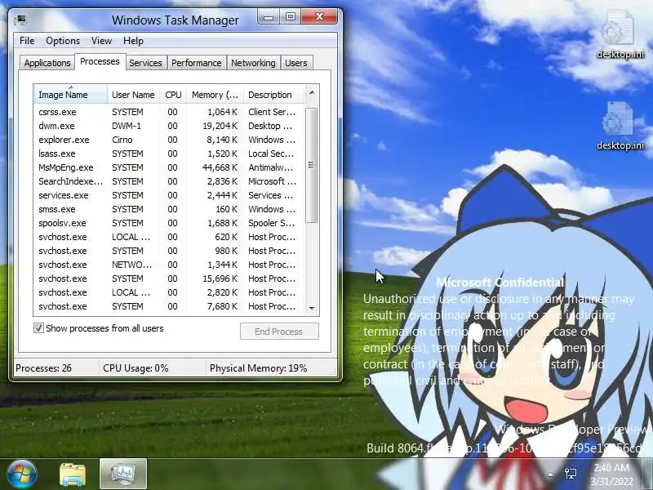653x490 pixels.
Task: Click the process list scroll up arrow
Action: [312, 92]
